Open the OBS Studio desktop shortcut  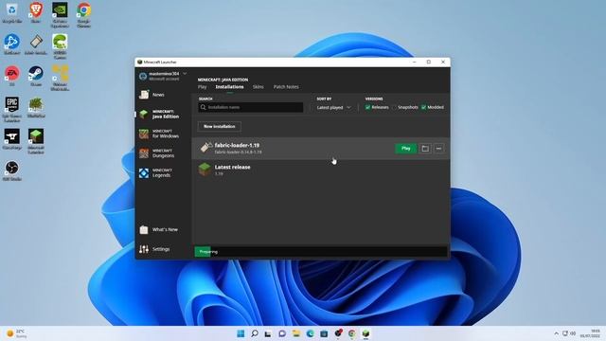point(12,170)
